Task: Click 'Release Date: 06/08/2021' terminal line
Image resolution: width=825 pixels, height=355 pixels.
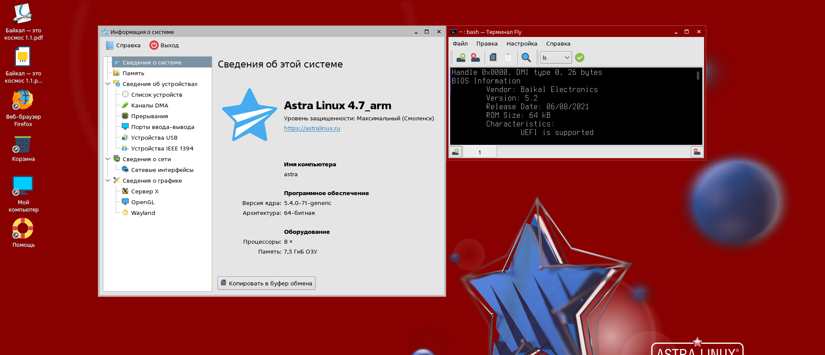Action: [538, 107]
